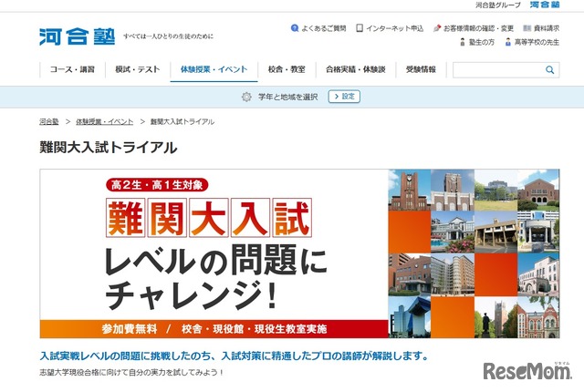Click the gear icon beside 学年と地域を選択
This screenshot has height=392, width=584.
point(246,97)
